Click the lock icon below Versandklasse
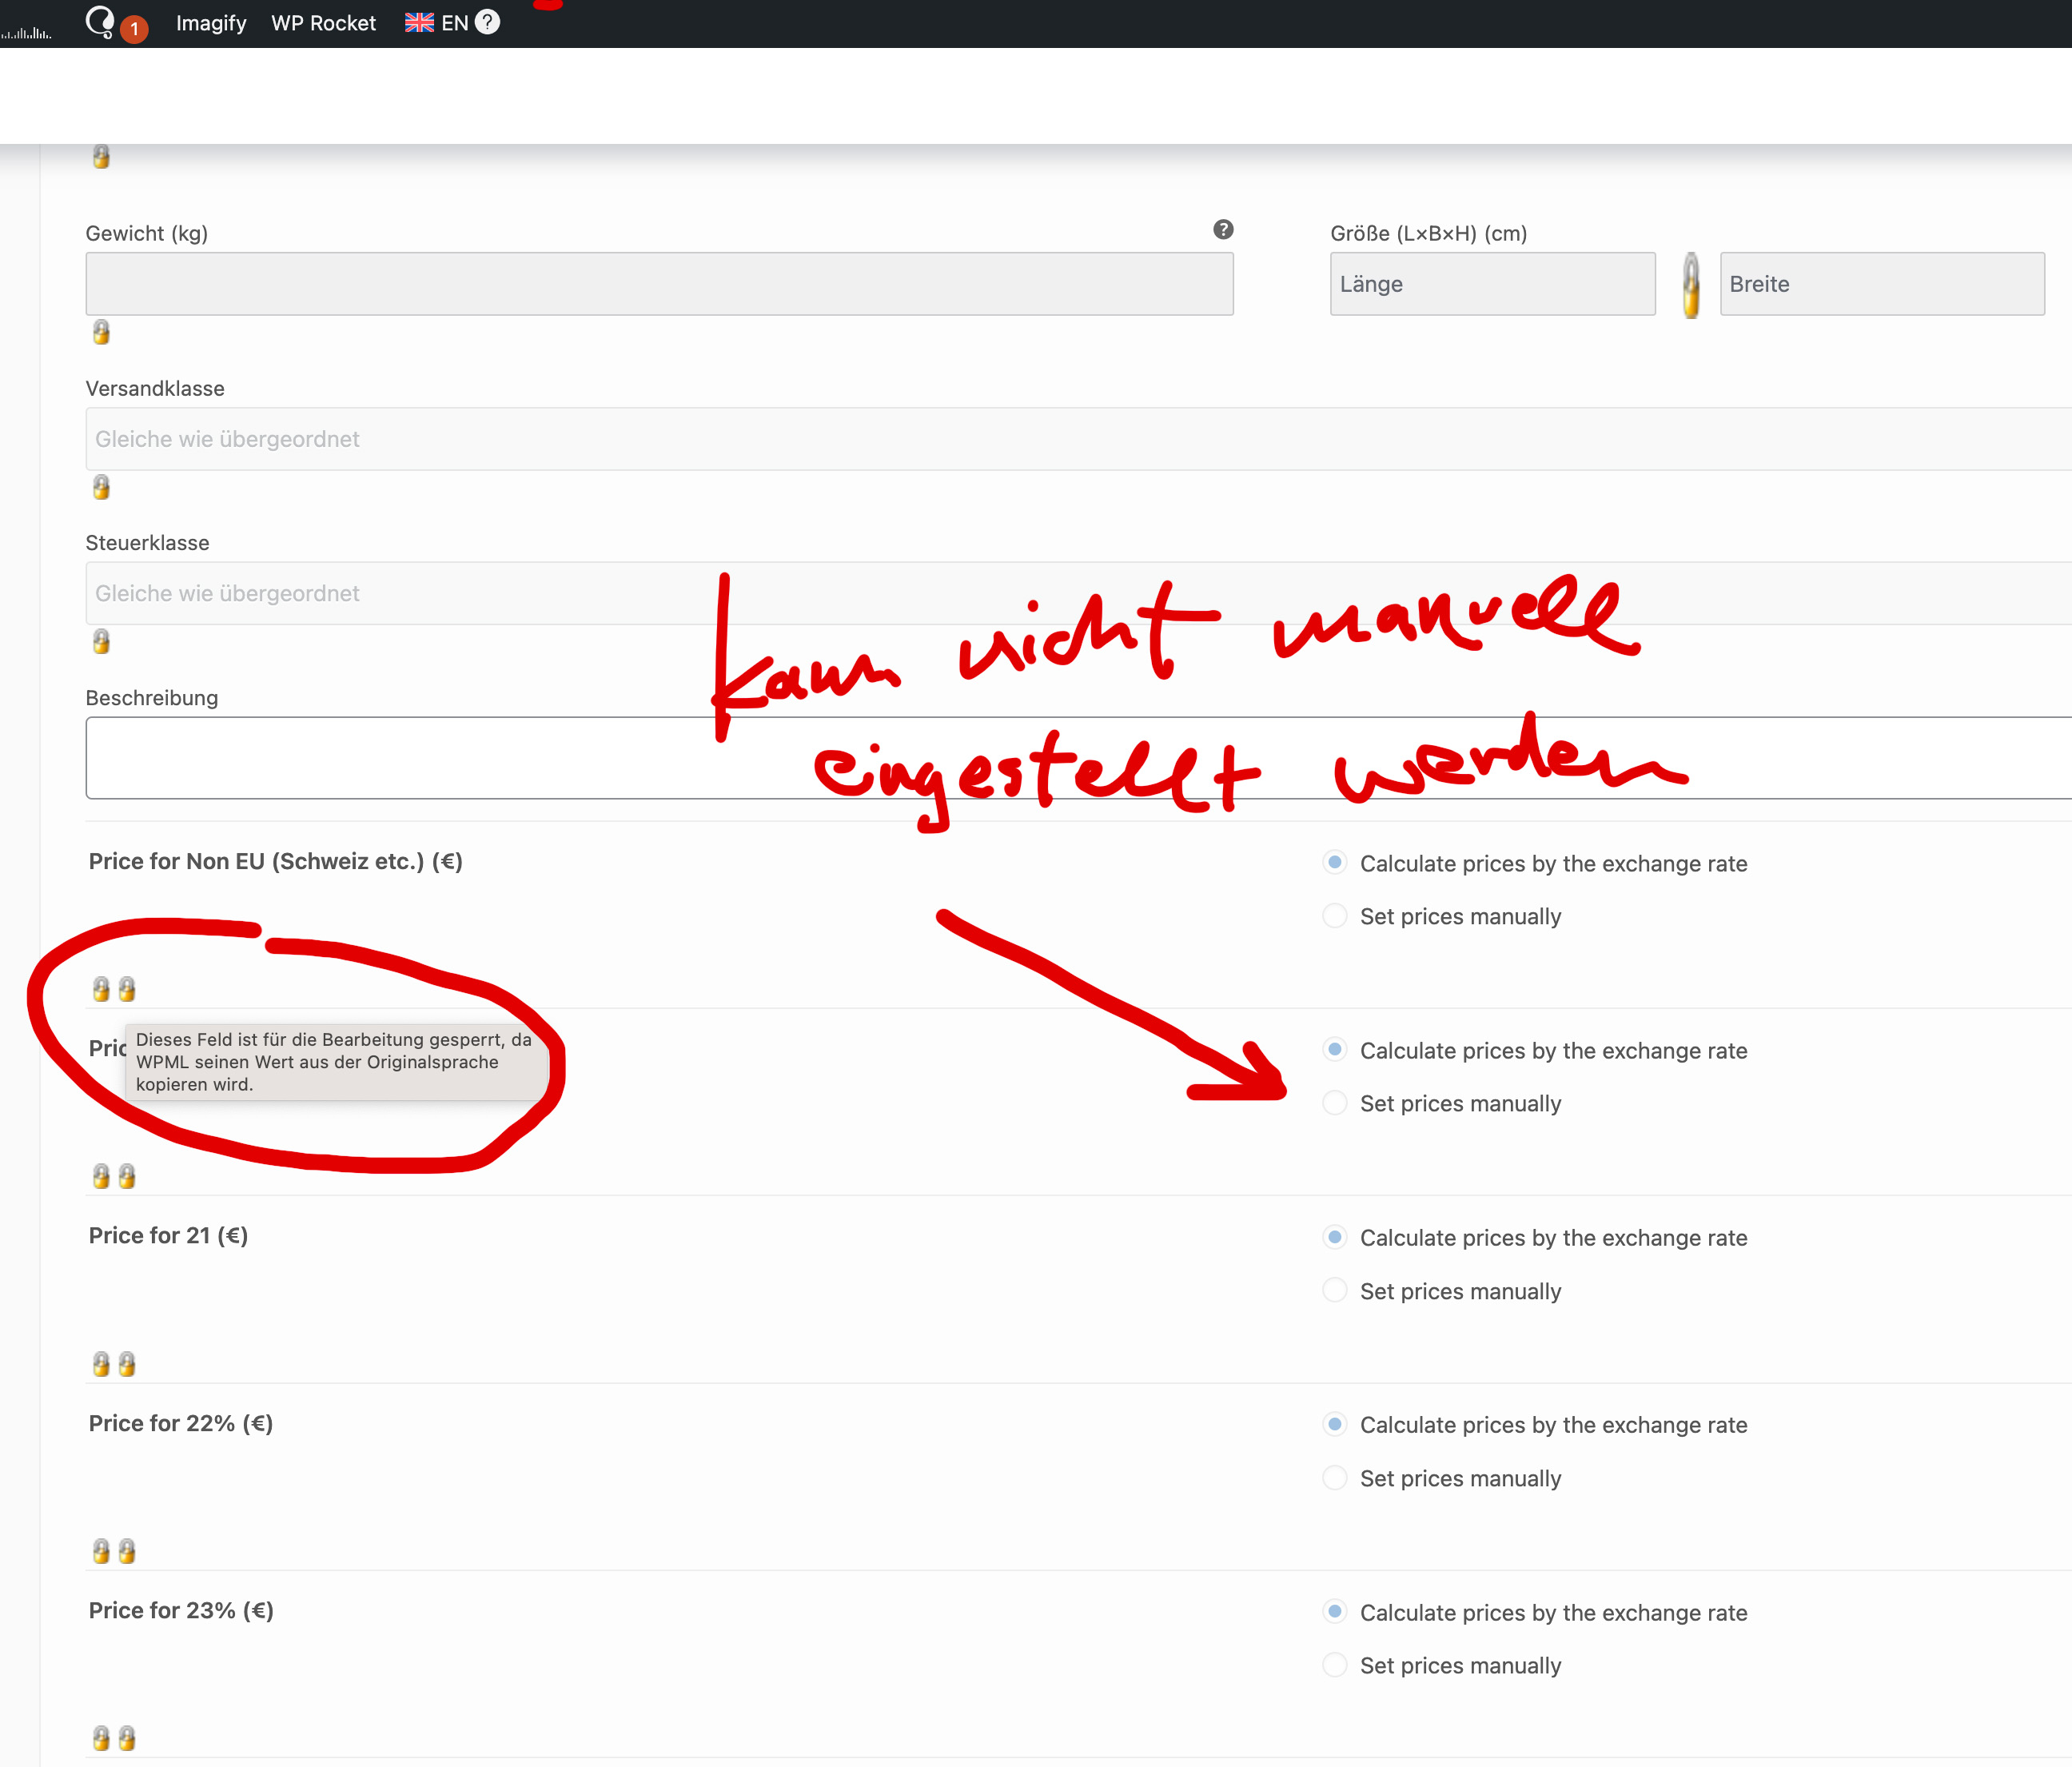The image size is (2072, 1767). [x=101, y=487]
